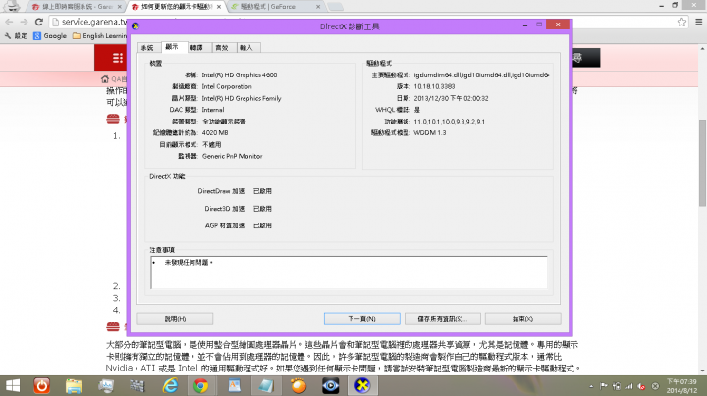The image size is (707, 396).
Task: Open Internet Explorer from the taskbar
Action: 170,385
